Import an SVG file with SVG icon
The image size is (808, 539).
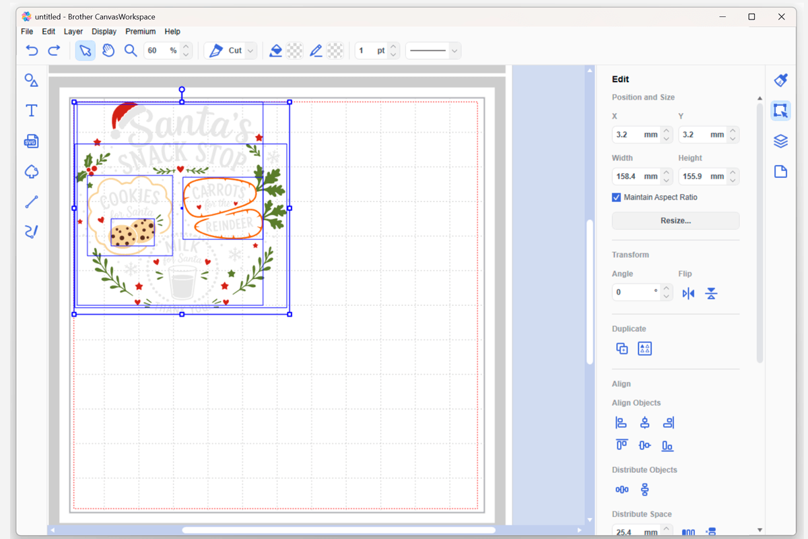(31, 141)
